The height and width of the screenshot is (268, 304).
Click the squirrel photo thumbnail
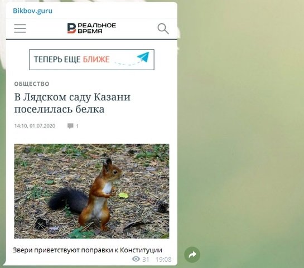(91, 191)
